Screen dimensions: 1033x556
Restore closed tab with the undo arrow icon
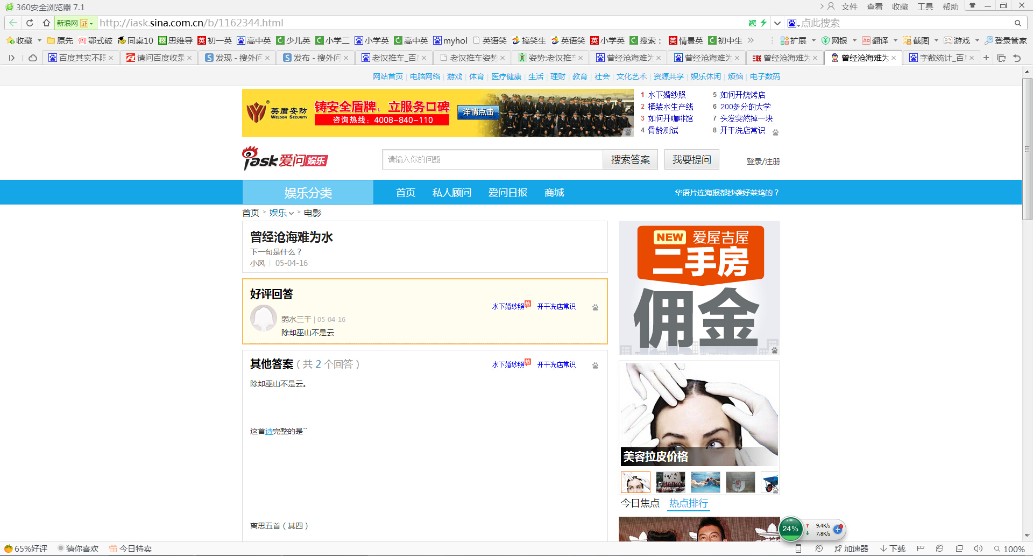pos(1017,58)
